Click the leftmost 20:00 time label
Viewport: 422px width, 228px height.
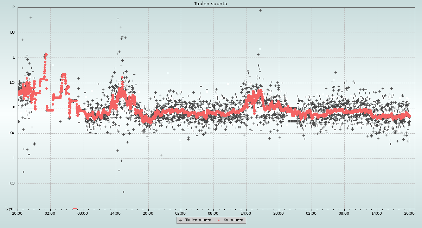18,213
